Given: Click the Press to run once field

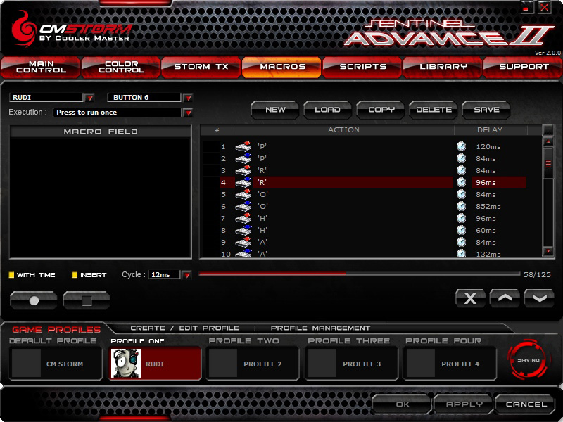Looking at the screenshot, I should pyautogui.click(x=117, y=113).
